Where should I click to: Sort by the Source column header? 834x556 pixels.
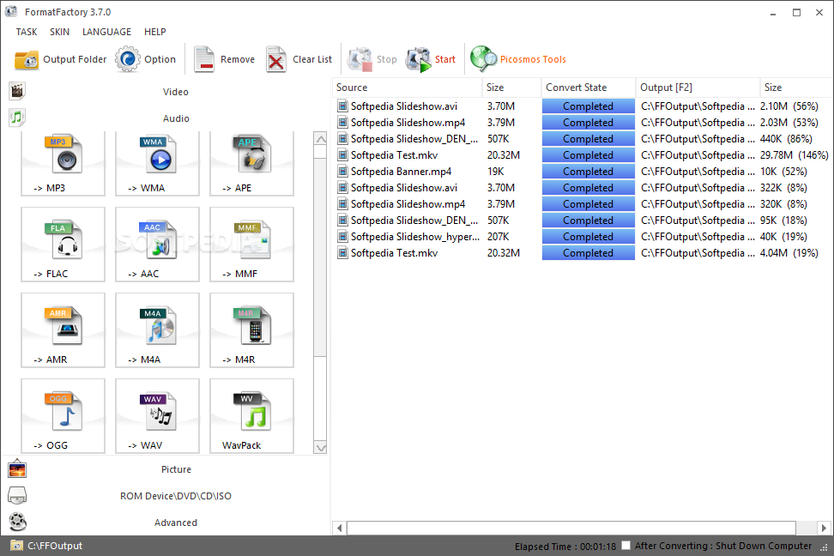(x=408, y=88)
